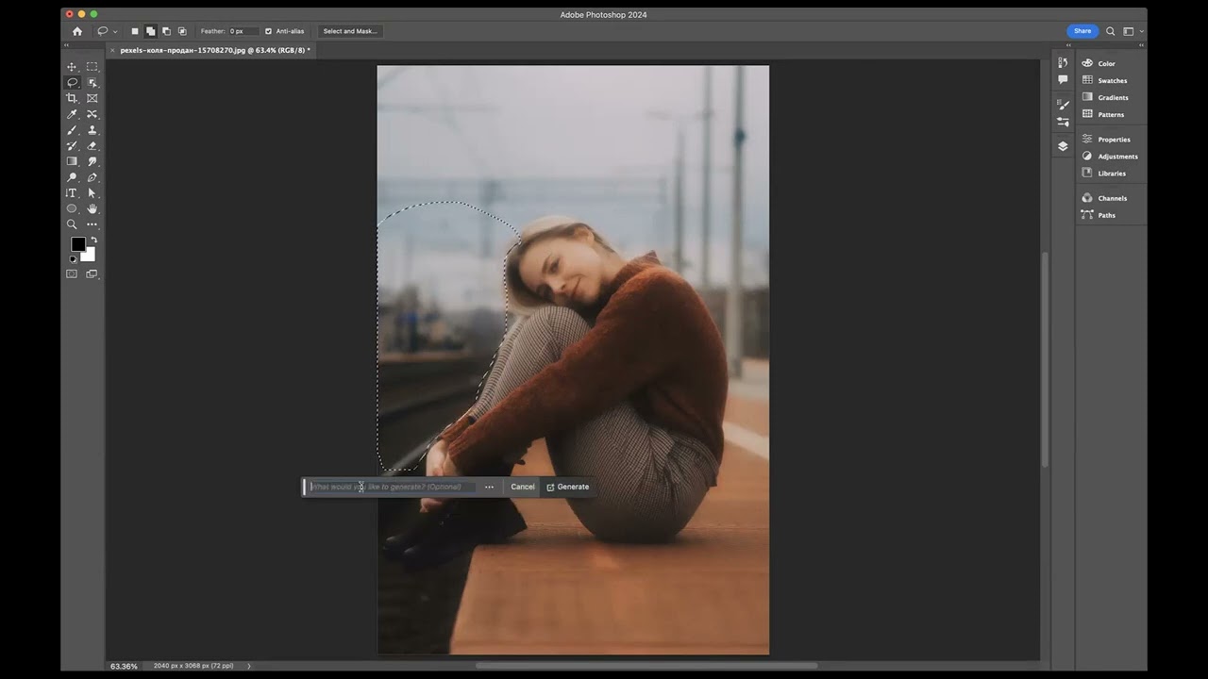Select the Eraser tool

point(92,145)
